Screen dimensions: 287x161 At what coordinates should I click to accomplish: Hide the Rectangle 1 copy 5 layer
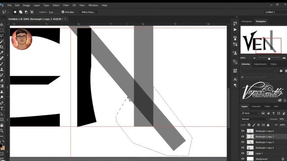tap(243, 142)
